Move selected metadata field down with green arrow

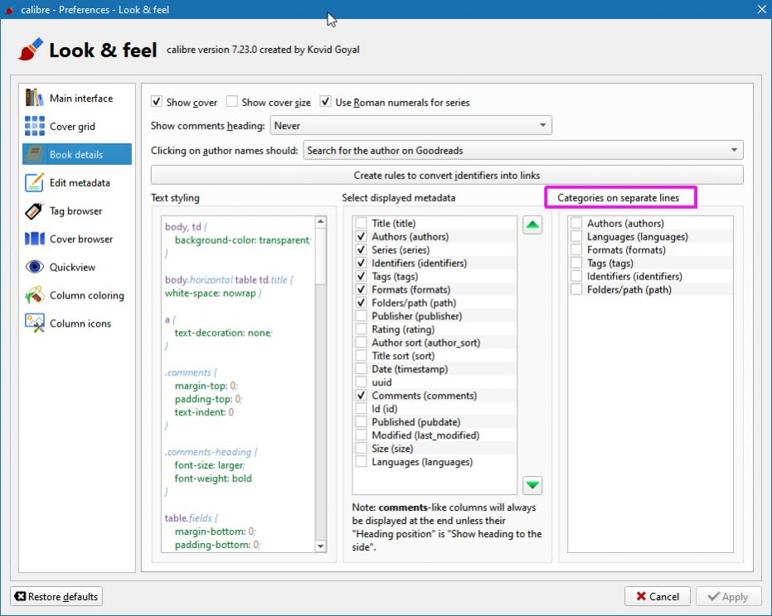click(532, 485)
